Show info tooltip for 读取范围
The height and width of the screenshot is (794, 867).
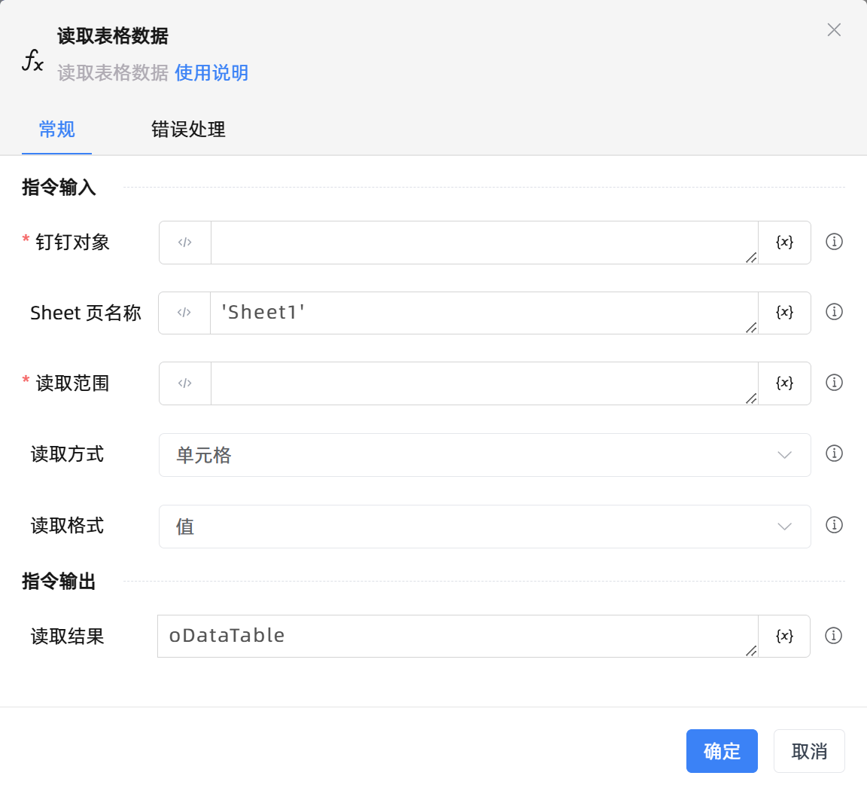click(834, 383)
